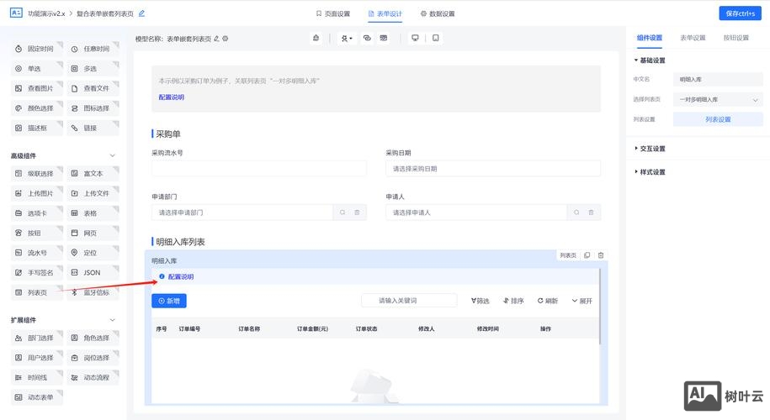Image resolution: width=770 pixels, height=420 pixels.
Task: Add the 蓝牙信标 bluetooth component
Action: click(93, 292)
